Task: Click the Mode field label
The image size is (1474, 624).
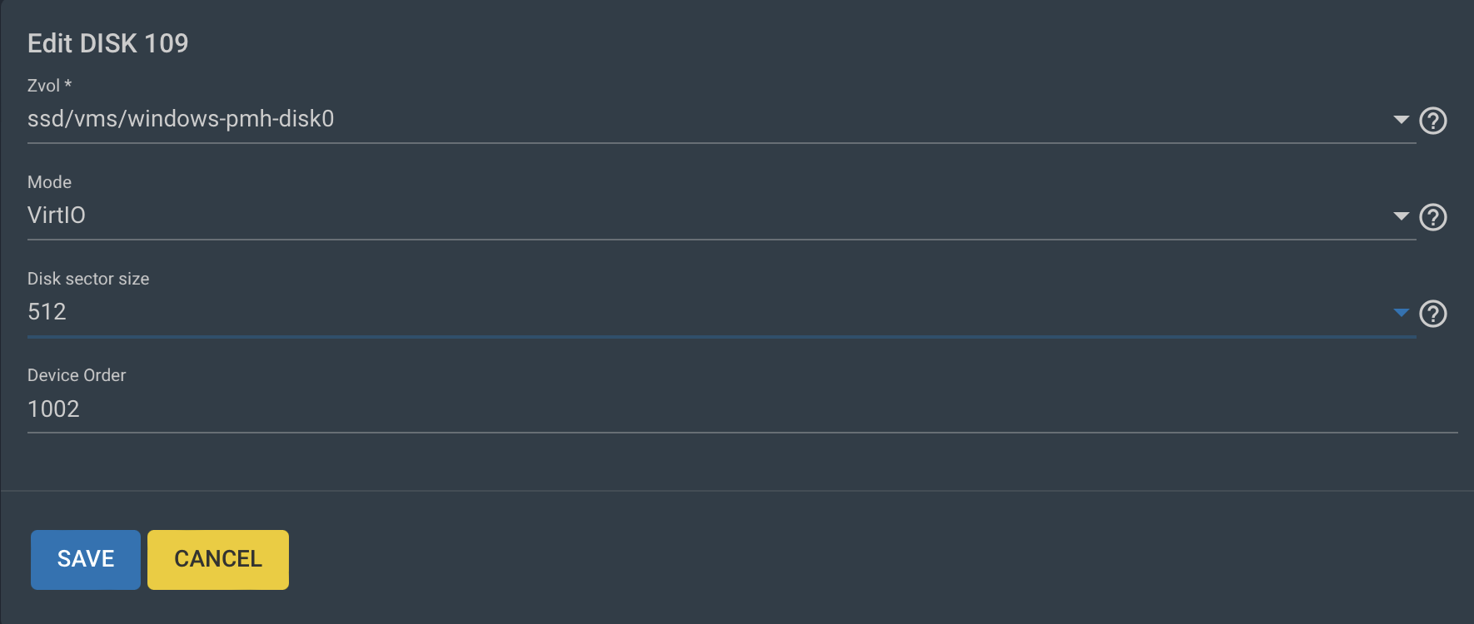Action: click(49, 182)
